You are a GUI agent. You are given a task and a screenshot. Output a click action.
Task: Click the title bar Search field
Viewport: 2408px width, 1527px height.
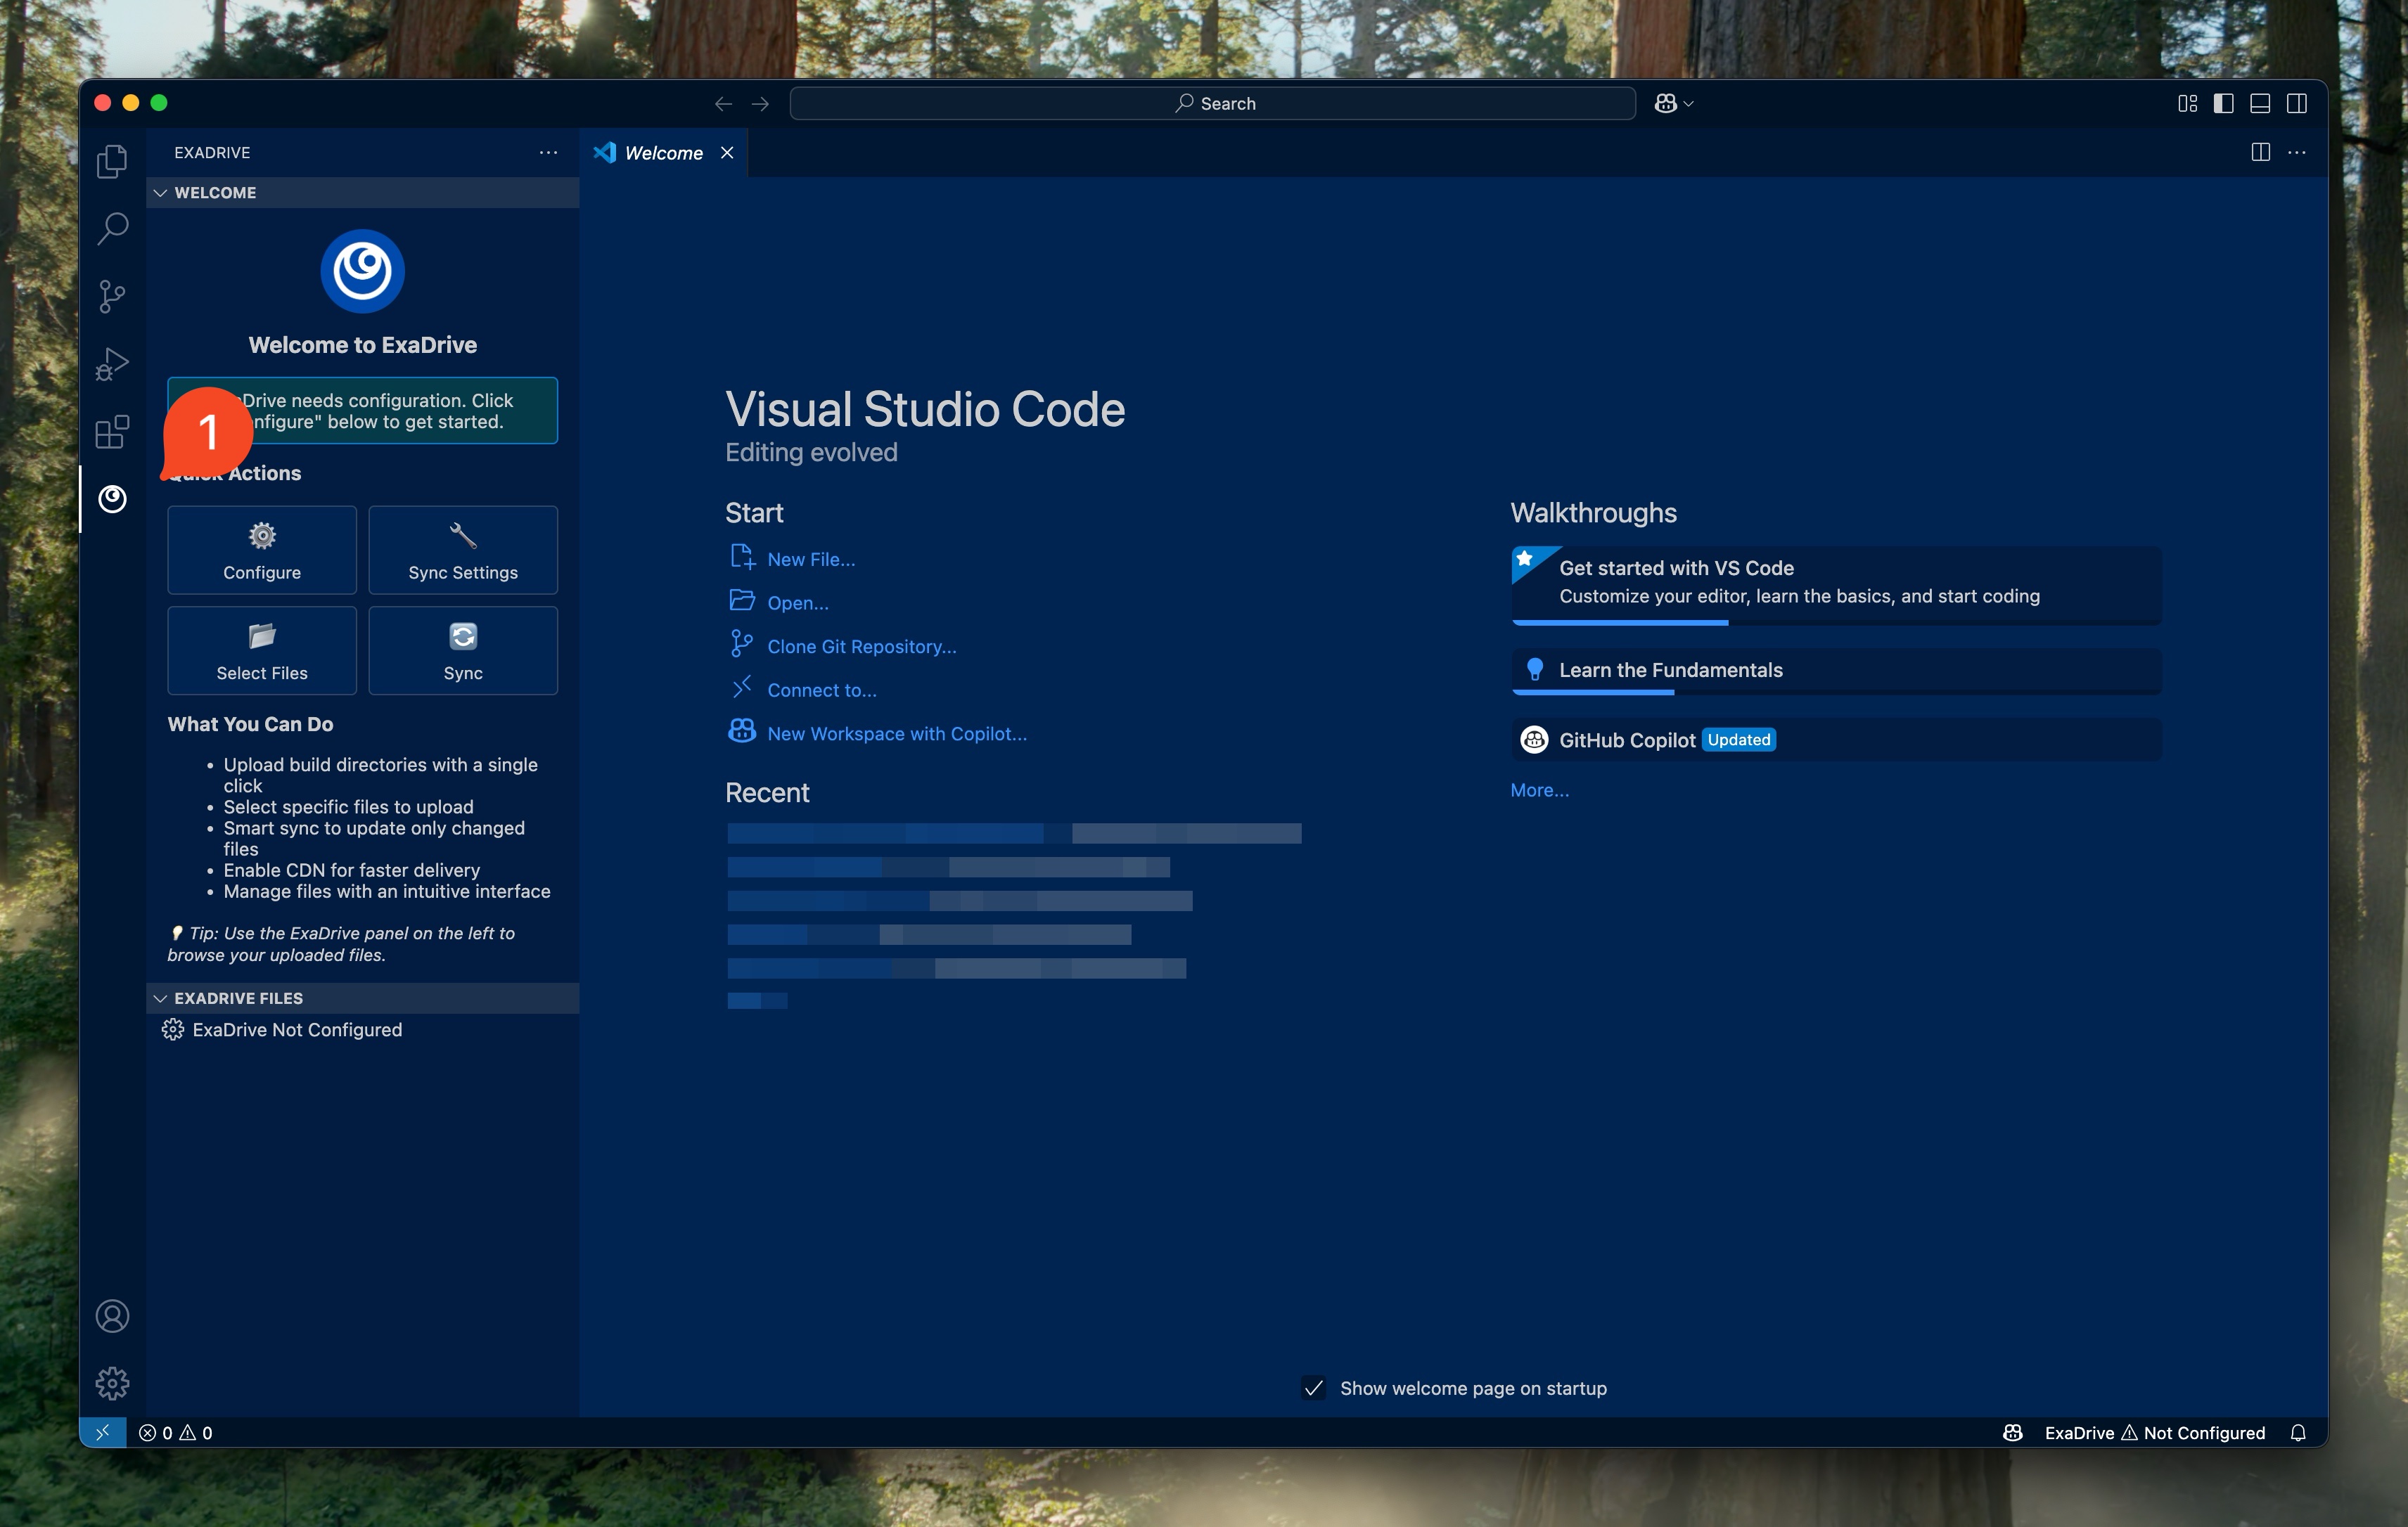[x=1212, y=104]
